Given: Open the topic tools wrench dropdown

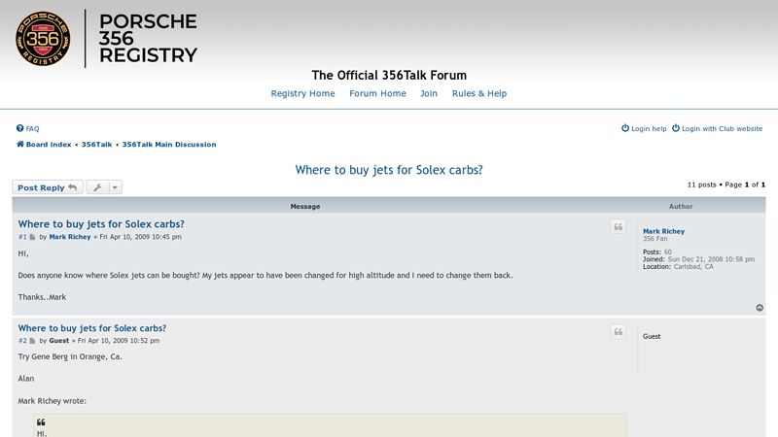Looking at the screenshot, I should (104, 187).
